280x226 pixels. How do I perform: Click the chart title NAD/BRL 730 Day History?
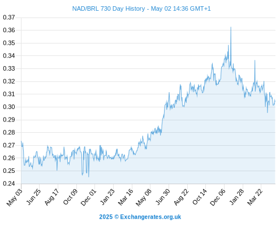pos(109,8)
